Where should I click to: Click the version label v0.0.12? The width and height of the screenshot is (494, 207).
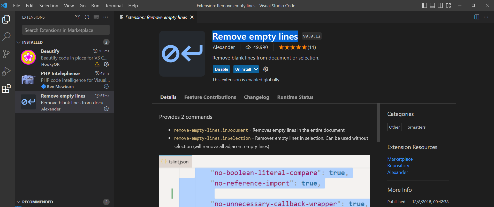tap(312, 36)
